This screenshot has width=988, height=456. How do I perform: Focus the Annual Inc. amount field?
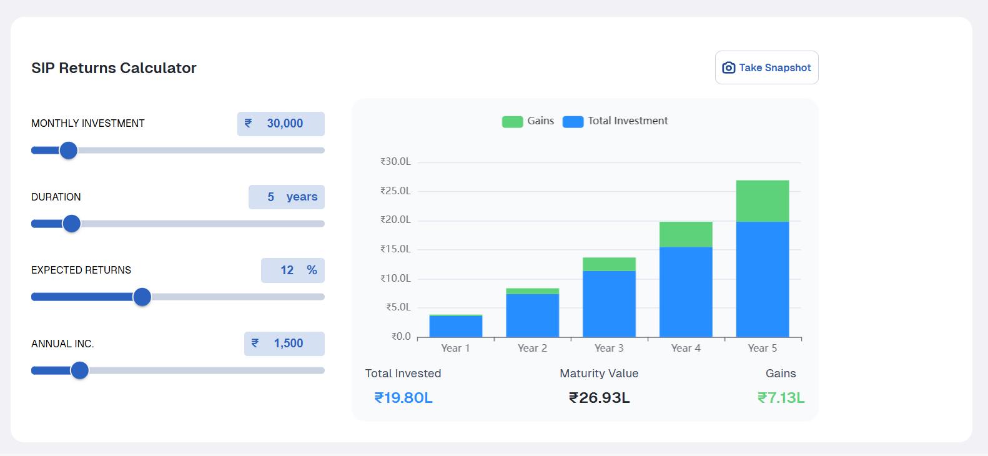coord(288,344)
